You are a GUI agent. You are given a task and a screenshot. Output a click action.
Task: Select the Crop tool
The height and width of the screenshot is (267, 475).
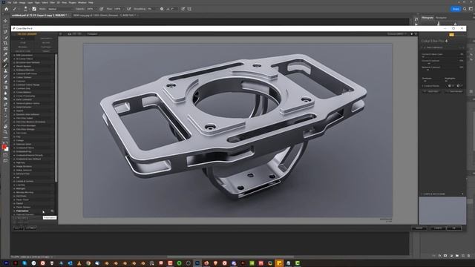(5, 43)
